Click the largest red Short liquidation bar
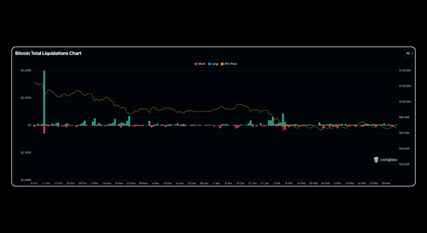Screen dimensions: 427x233 click(44, 129)
